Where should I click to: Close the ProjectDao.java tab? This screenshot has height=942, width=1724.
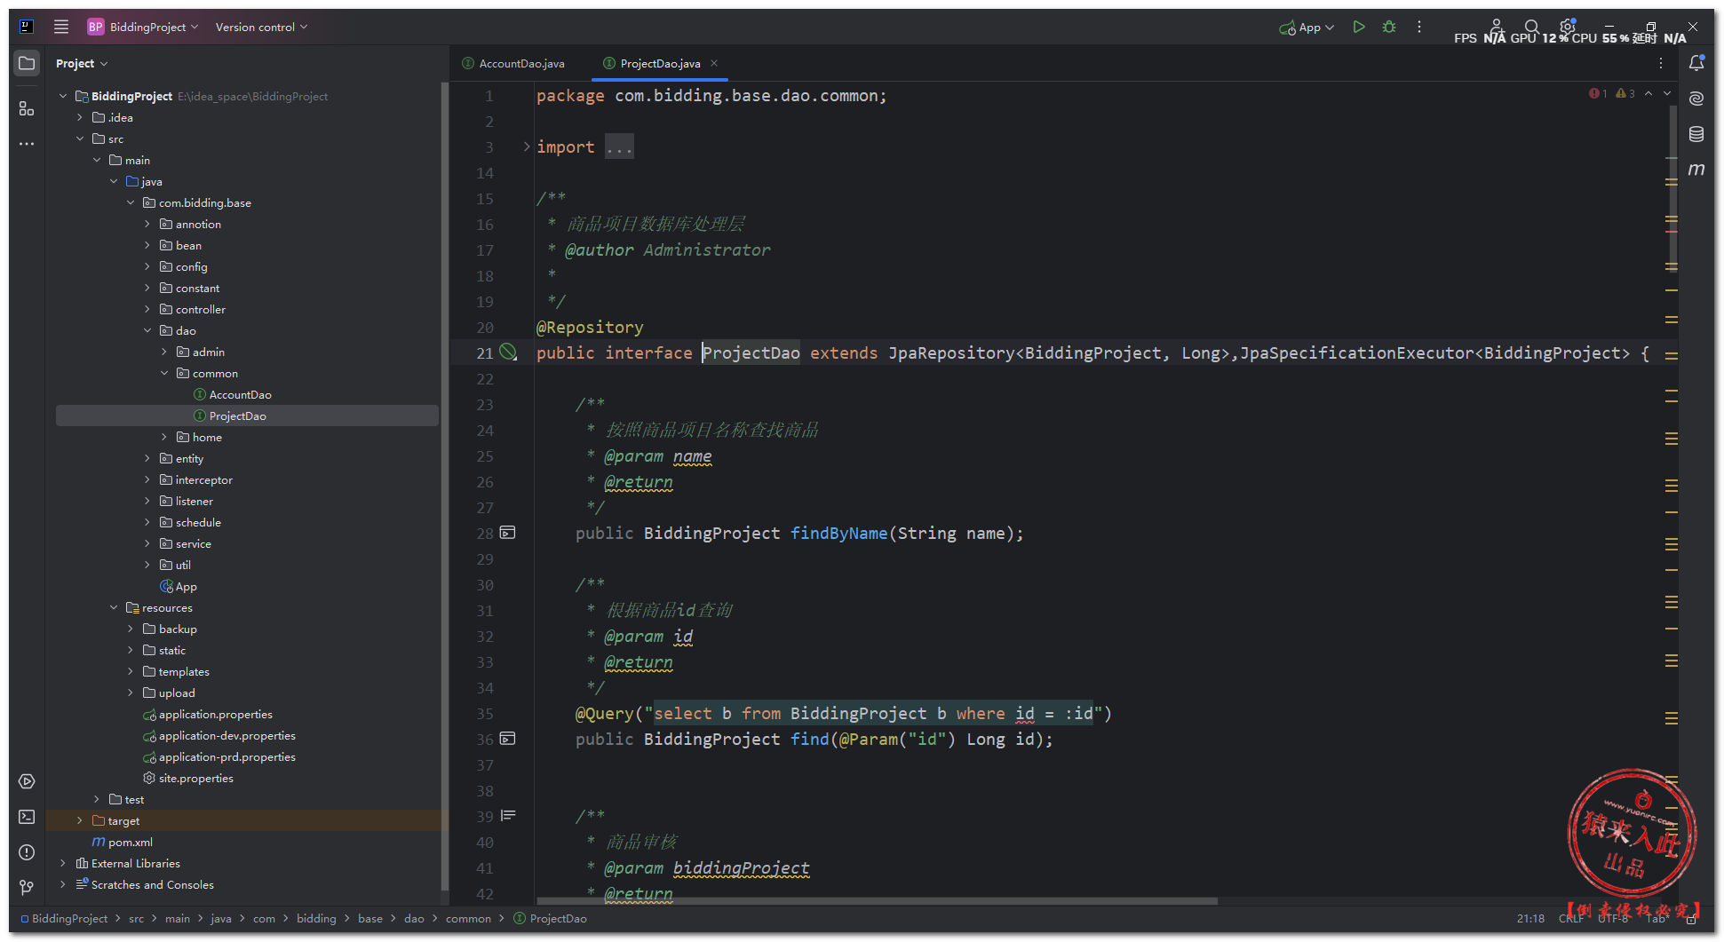tap(714, 63)
